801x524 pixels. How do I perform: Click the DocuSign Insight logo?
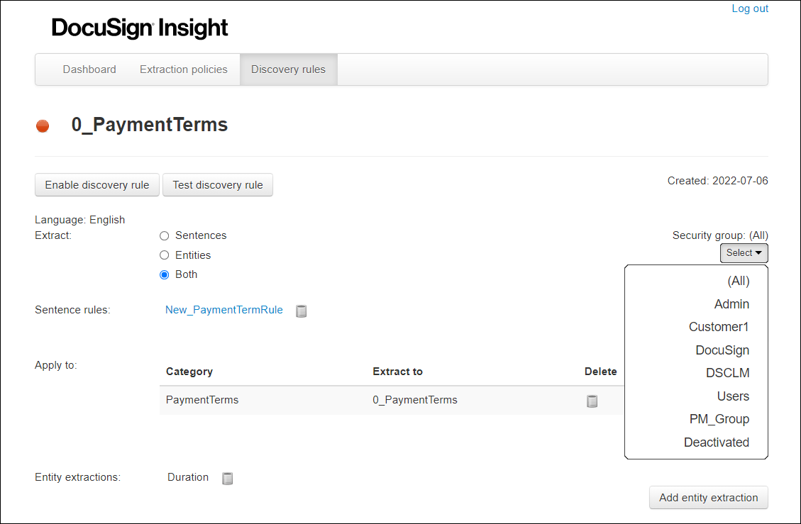click(140, 28)
